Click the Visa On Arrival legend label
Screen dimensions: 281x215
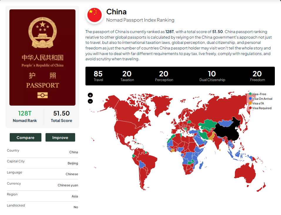pyautogui.click(x=263, y=99)
